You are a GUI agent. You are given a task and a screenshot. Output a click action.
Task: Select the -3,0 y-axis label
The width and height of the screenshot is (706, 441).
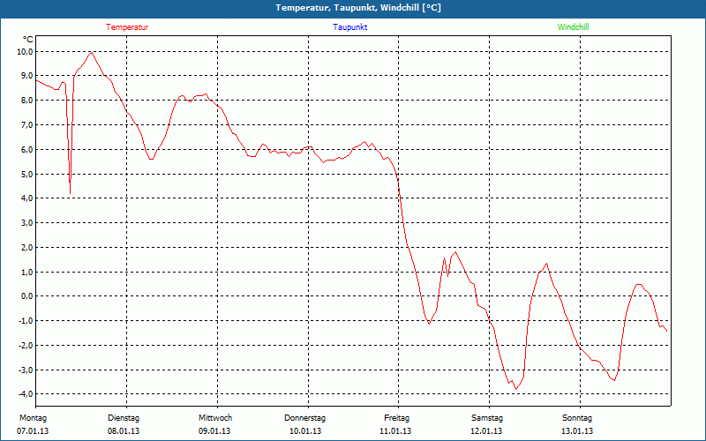coord(26,370)
